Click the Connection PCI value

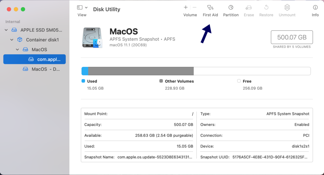point(306,136)
